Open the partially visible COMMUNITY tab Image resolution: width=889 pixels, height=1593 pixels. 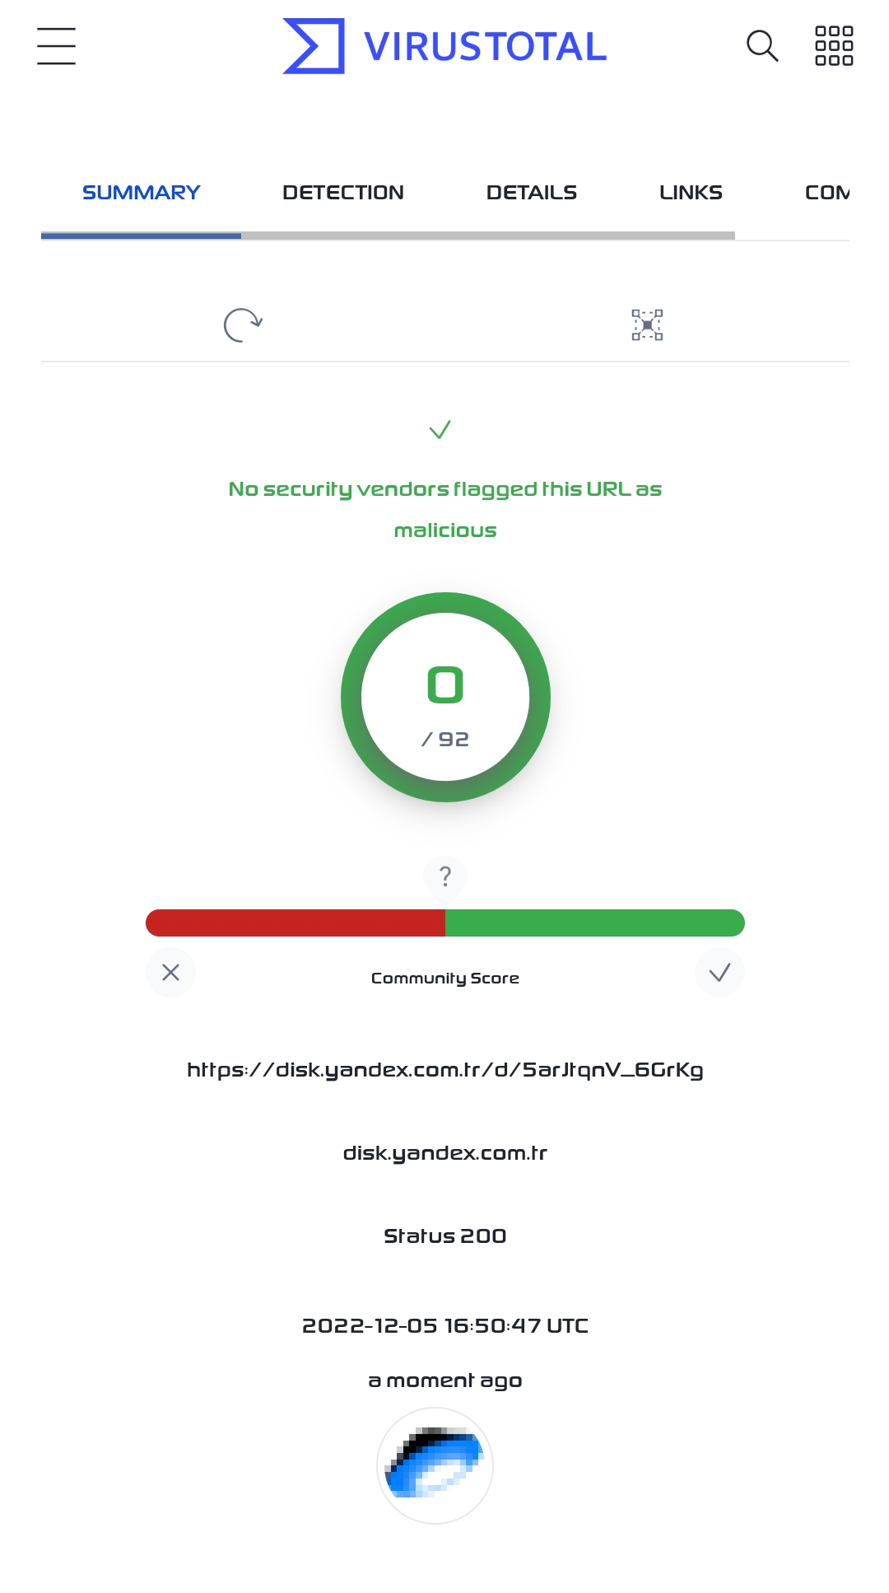tap(827, 193)
